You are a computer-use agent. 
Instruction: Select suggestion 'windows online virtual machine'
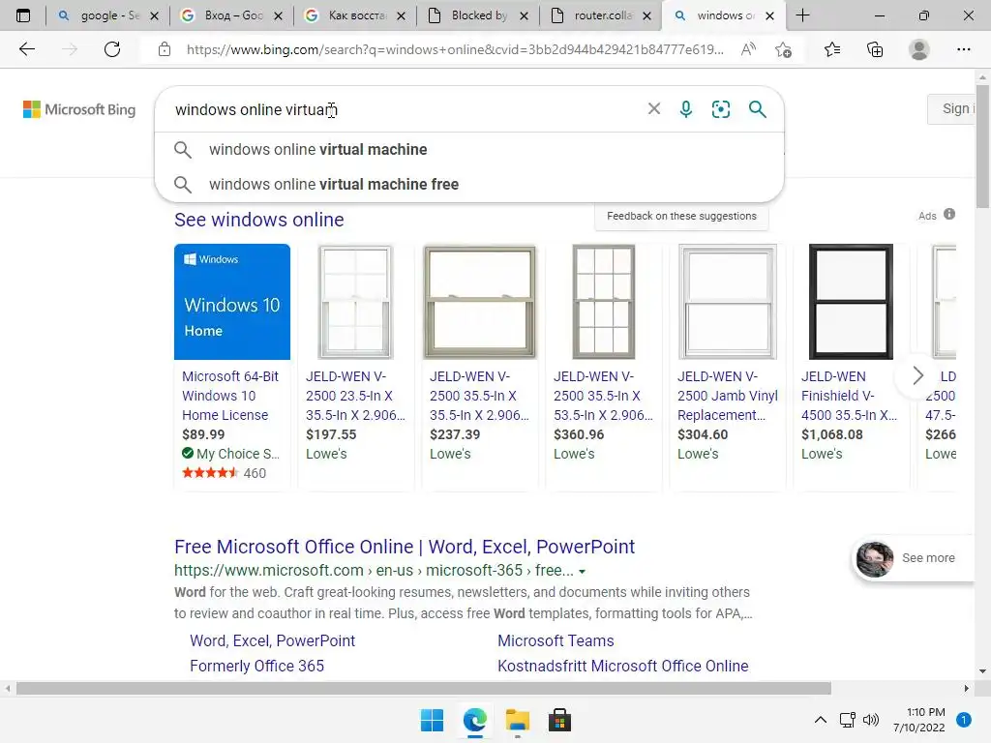[469, 150]
